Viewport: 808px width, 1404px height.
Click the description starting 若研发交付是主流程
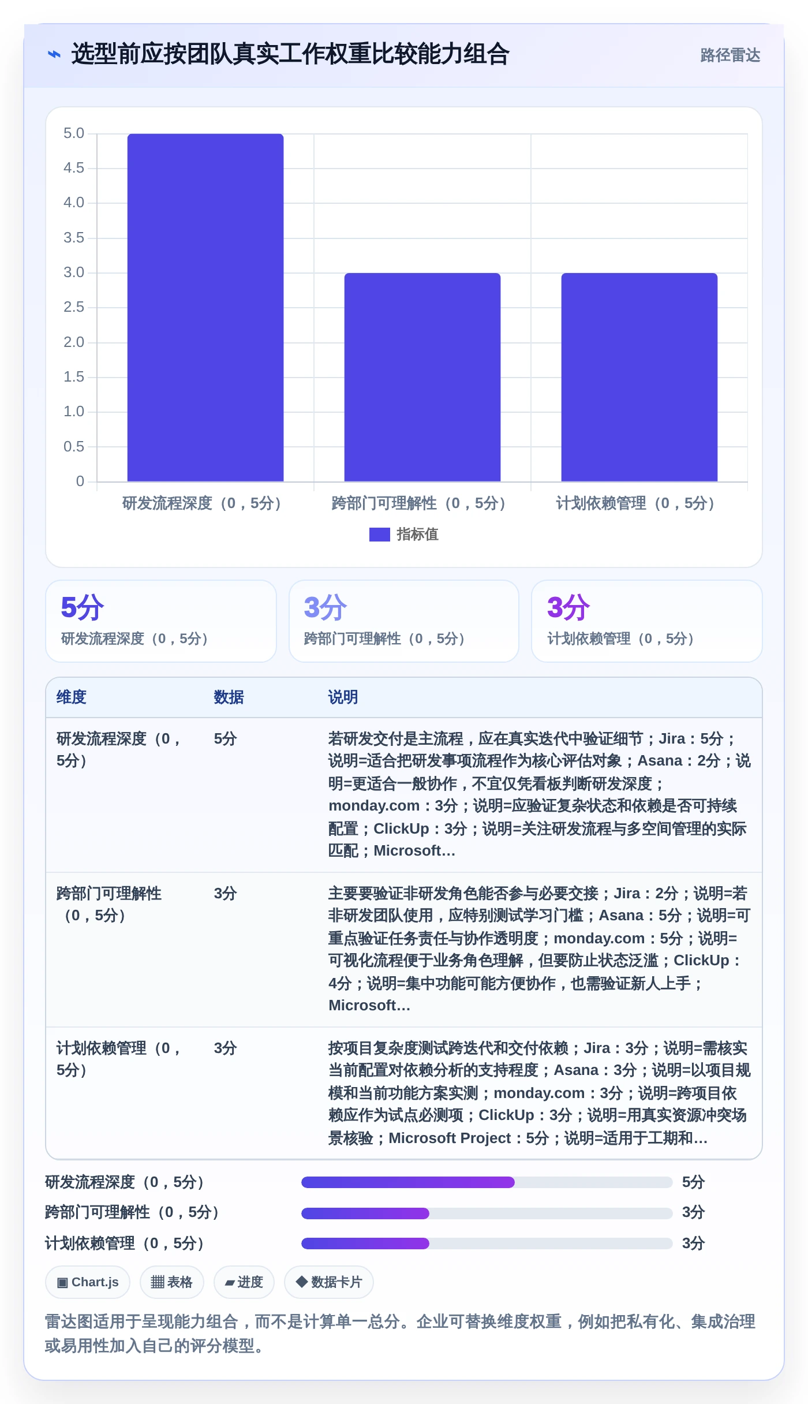540,795
